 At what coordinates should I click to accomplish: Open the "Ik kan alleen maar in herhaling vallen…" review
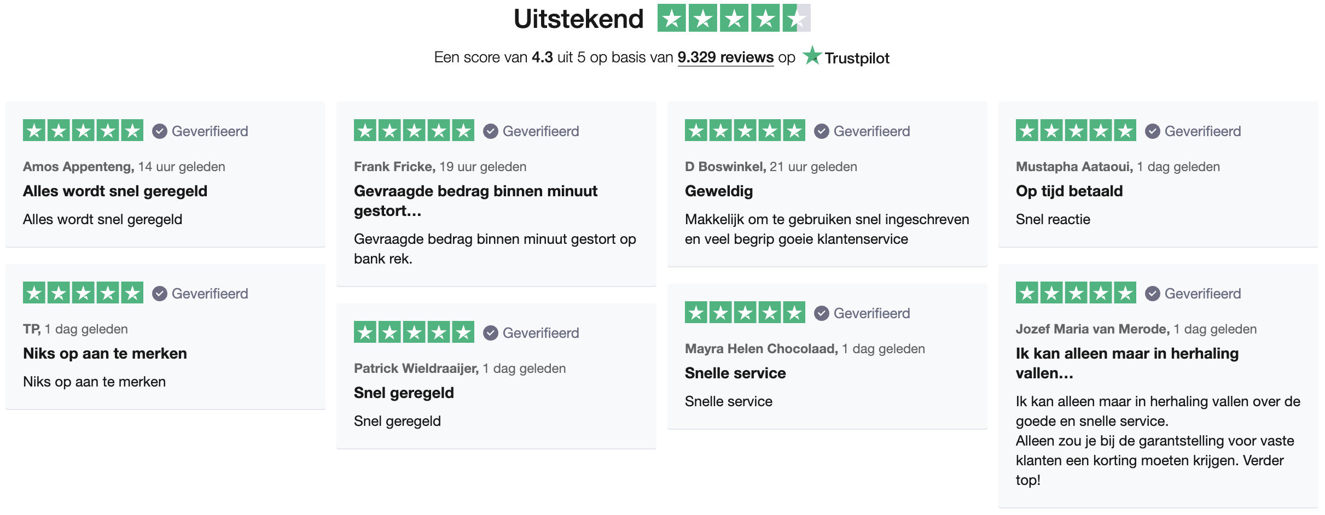click(1127, 363)
